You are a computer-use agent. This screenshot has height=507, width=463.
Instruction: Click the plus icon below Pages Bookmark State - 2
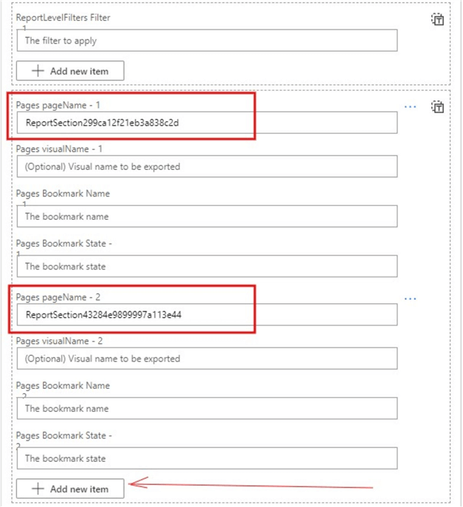point(39,489)
